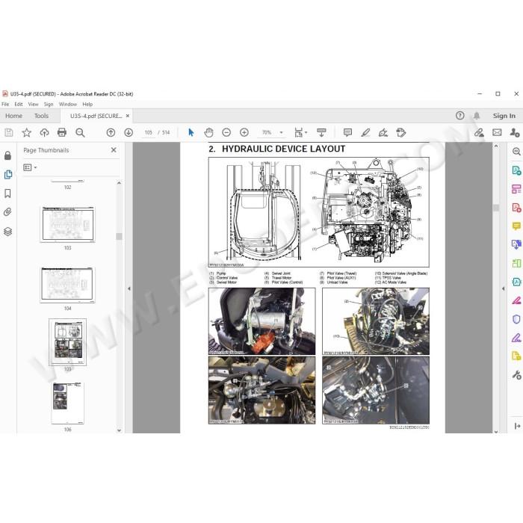Expand the tools pane bottom arrow

tap(517, 426)
